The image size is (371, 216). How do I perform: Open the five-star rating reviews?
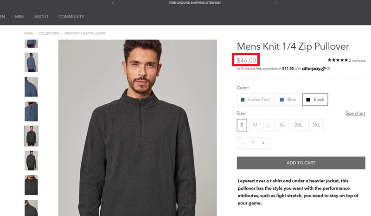tap(346, 60)
